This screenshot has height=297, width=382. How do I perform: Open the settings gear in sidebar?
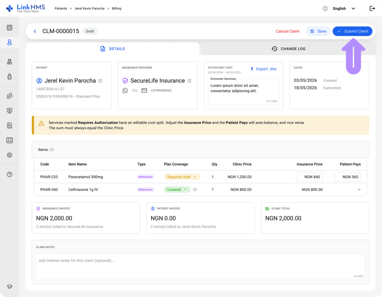(9, 155)
